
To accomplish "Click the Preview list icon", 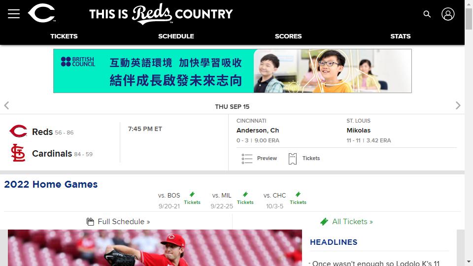I will point(247,159).
